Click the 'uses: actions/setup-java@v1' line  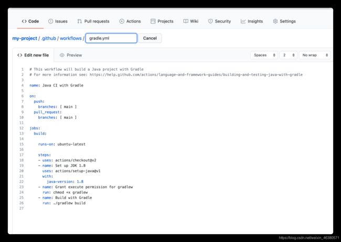(71, 171)
